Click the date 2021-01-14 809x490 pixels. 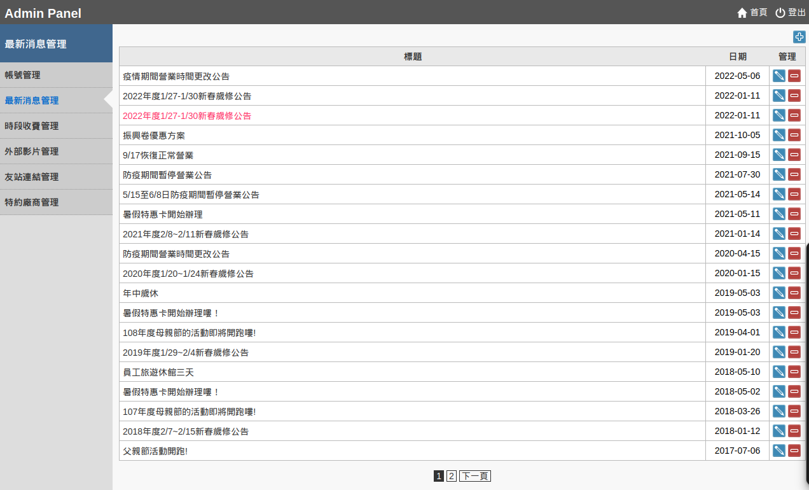[738, 234]
